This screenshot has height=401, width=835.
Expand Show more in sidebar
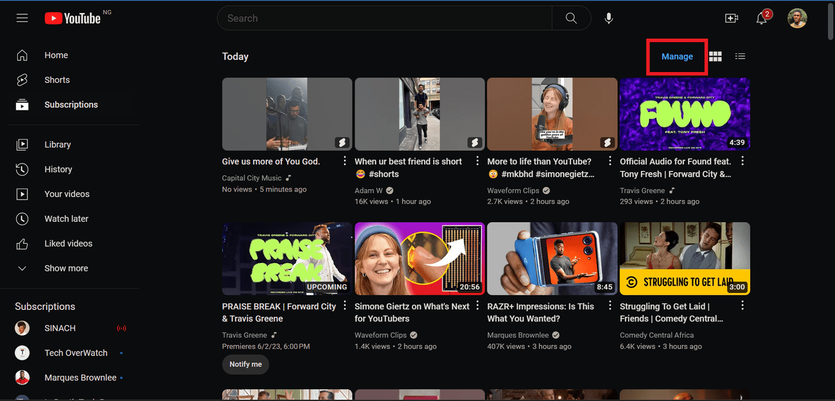tap(66, 268)
